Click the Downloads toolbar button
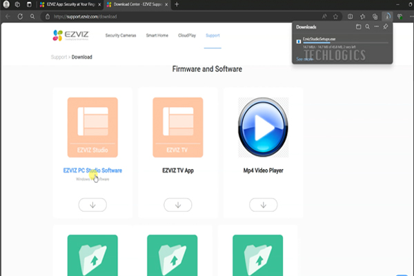 [x=388, y=16]
